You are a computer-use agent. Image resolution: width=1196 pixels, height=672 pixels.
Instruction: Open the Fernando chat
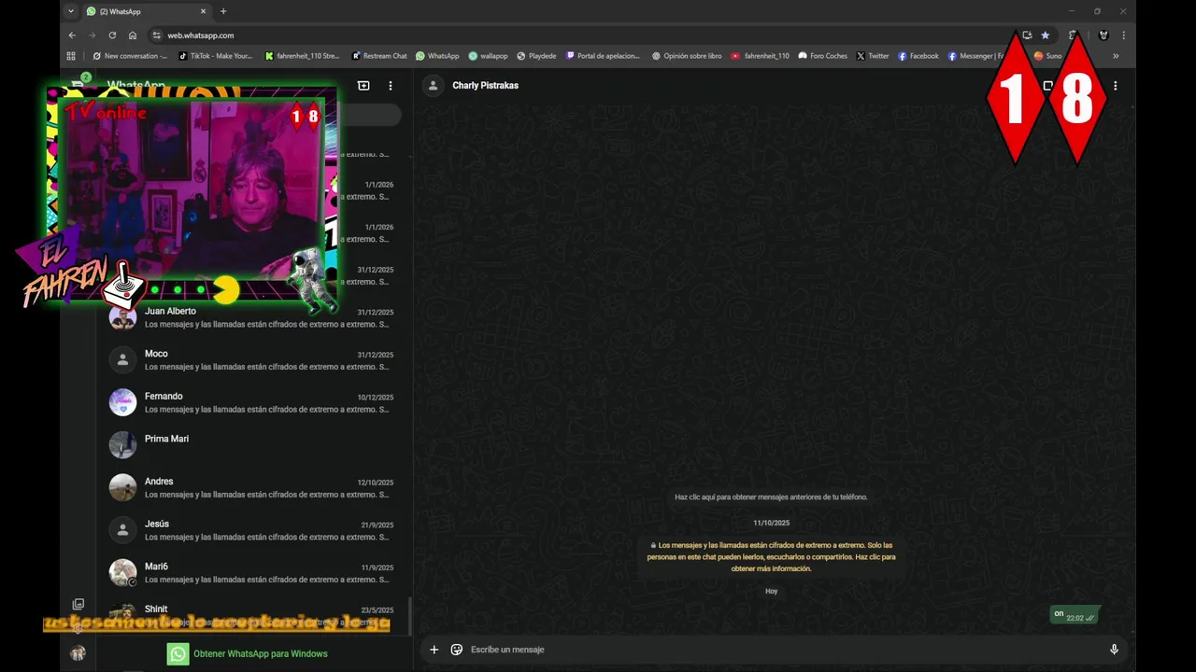click(252, 402)
